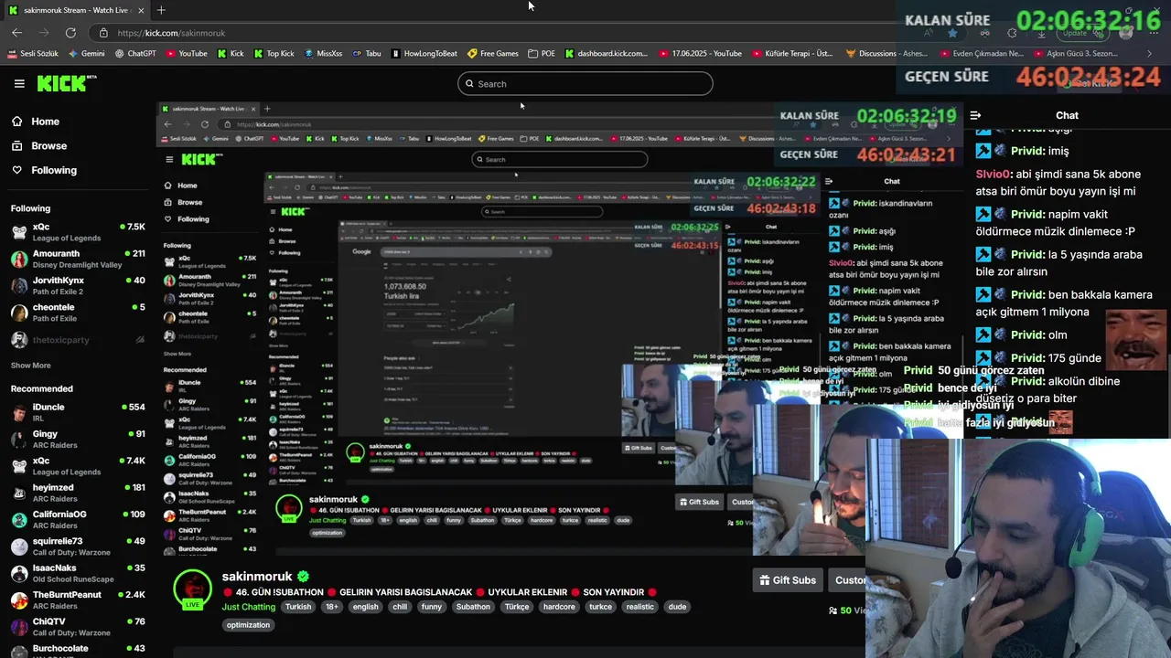
Task: Select the sakinmoruk Stream browser tab
Action: (78, 10)
